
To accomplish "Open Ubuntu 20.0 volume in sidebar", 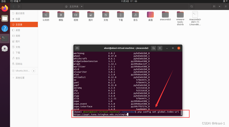I will (23, 71).
